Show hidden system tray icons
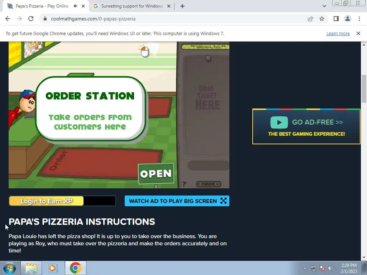367x275 pixels. click(x=305, y=268)
